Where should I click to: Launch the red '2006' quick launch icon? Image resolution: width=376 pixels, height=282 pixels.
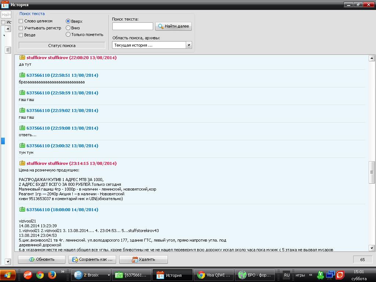(28, 275)
